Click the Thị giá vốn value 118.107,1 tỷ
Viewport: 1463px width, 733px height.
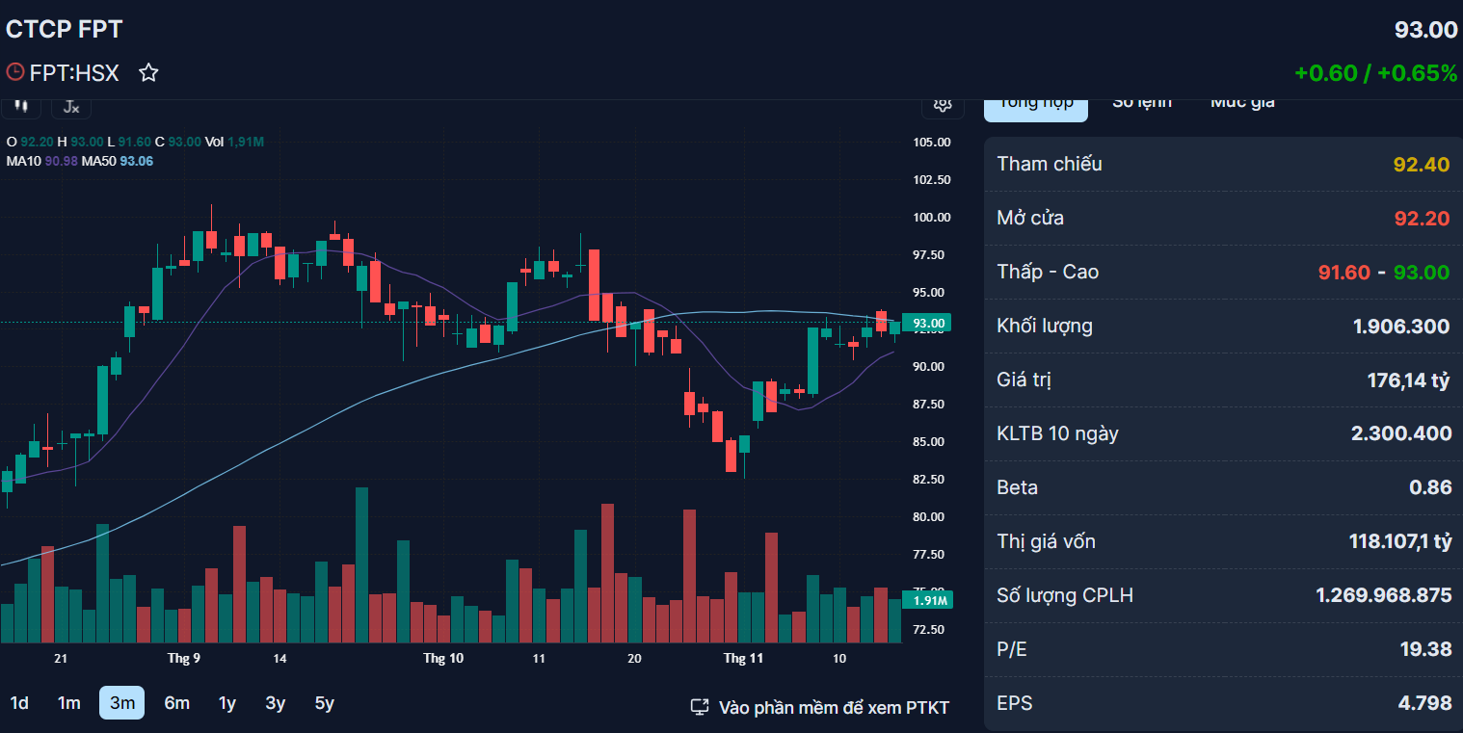tap(1400, 541)
